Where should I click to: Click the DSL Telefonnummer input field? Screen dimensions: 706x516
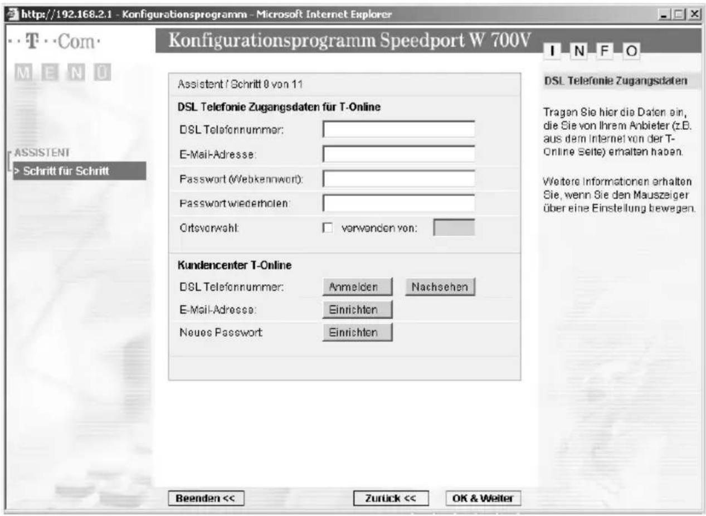coord(398,129)
